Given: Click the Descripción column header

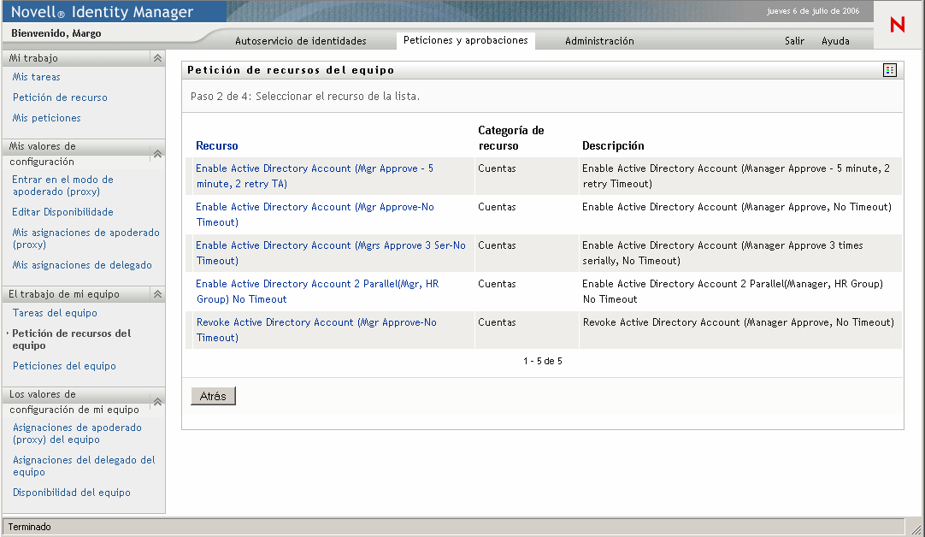Looking at the screenshot, I should [613, 145].
